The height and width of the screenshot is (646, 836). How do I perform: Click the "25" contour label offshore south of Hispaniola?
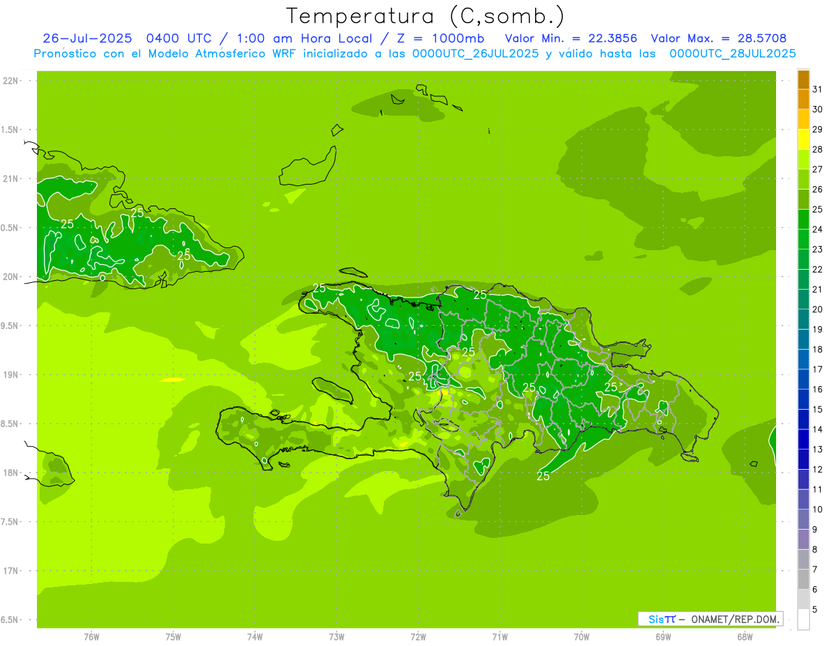(543, 476)
